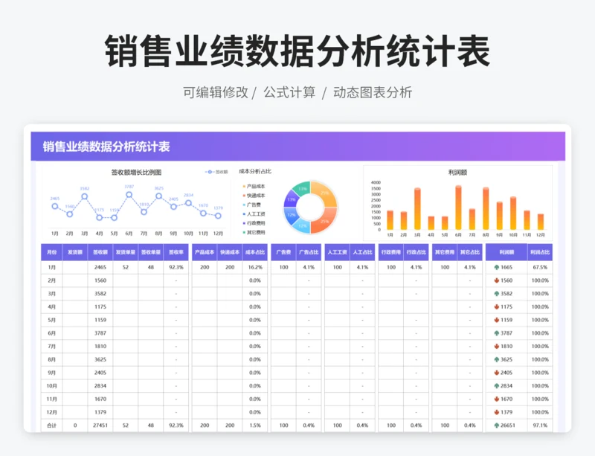Select the down arrow icon next to profit 1175
Image resolution: width=595 pixels, height=456 pixels.
click(496, 306)
